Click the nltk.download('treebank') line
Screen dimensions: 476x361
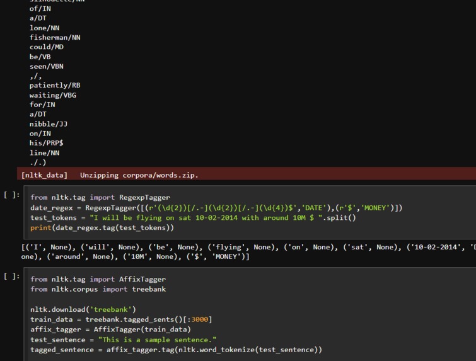click(83, 309)
